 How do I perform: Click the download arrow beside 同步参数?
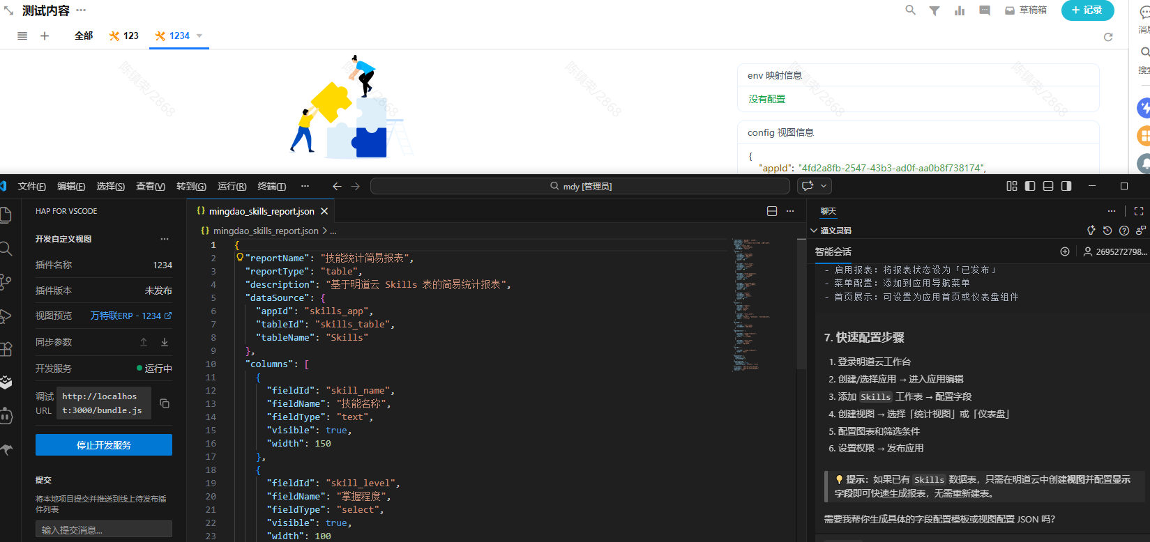(x=165, y=342)
